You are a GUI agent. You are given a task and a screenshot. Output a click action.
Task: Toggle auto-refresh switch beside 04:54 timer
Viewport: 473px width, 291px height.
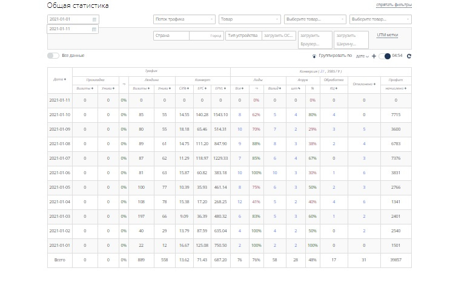385,56
